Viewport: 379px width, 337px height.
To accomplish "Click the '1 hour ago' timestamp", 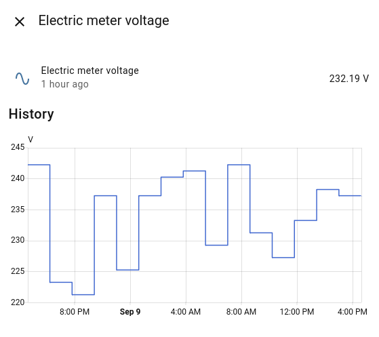I will pyautogui.click(x=65, y=84).
